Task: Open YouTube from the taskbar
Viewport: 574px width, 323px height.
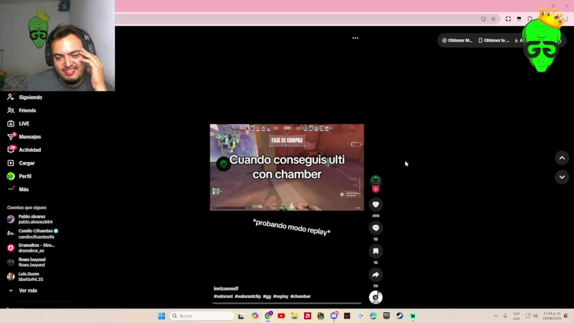Action: click(x=281, y=316)
